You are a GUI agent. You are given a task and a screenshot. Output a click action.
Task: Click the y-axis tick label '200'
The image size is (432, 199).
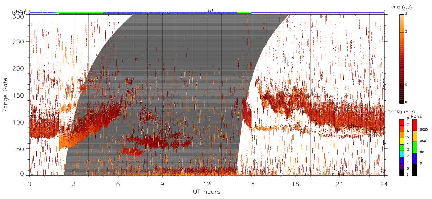19,69
